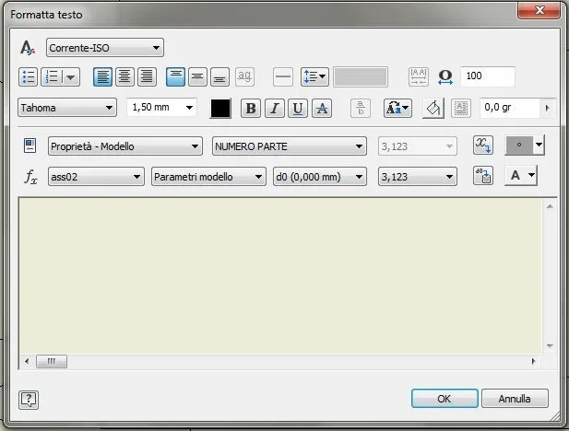The image size is (569, 431).
Task: Click the horizontal scrollbar left arrow
Action: coord(27,361)
